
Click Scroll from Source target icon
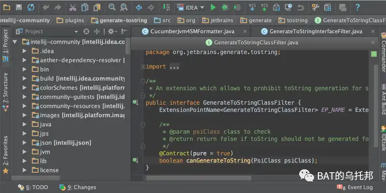click(86, 31)
